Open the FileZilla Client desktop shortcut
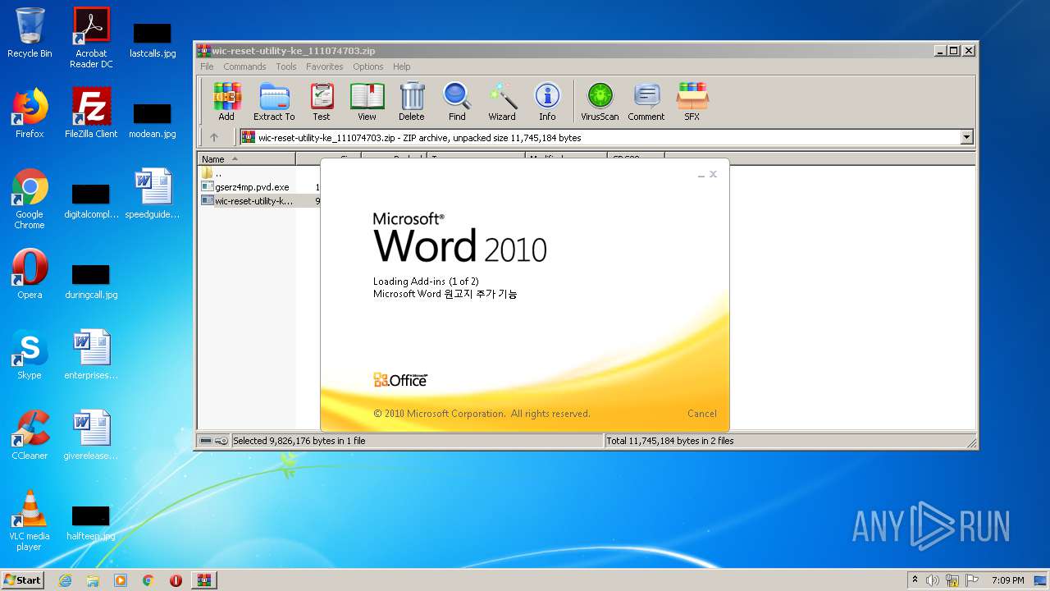1050x591 pixels. [91, 113]
